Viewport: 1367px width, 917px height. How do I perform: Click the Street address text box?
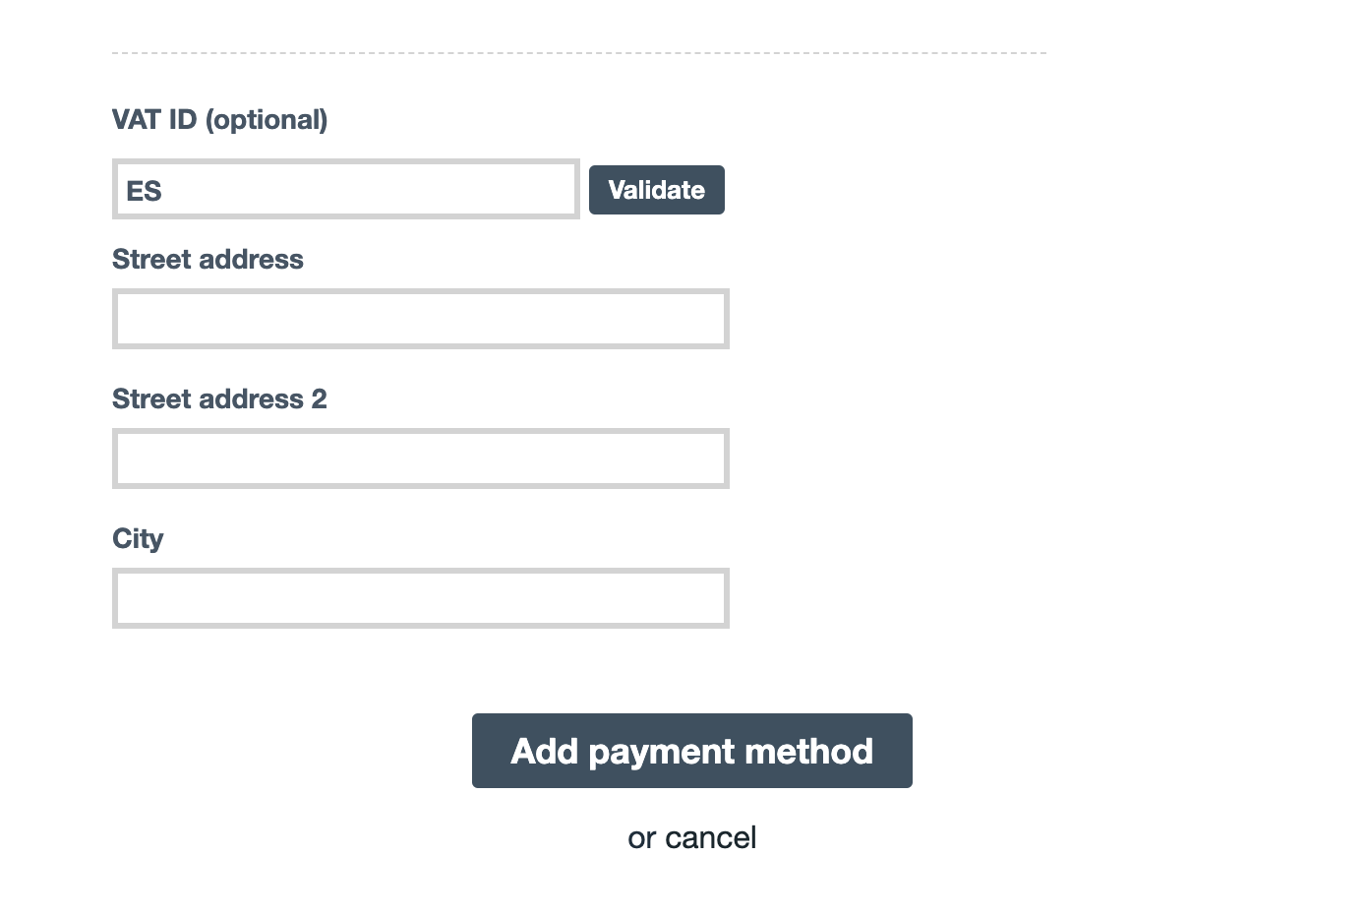click(420, 319)
